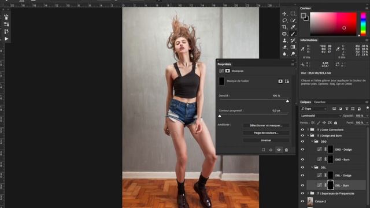The width and height of the screenshot is (370, 208).
Task: Click the rainbow hue strip in Couleur
Action: coord(363,24)
